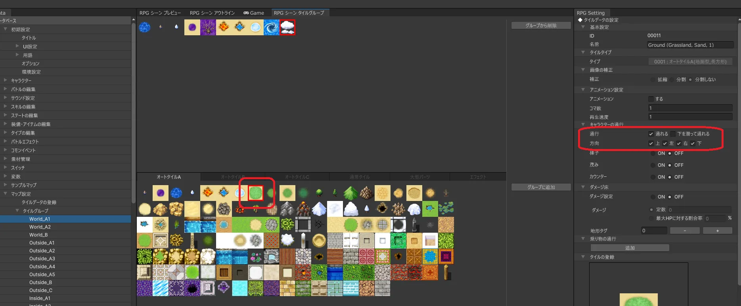Image resolution: width=741 pixels, height=306 pixels.
Task: Collapse the 基本設定 section
Action: (583, 27)
